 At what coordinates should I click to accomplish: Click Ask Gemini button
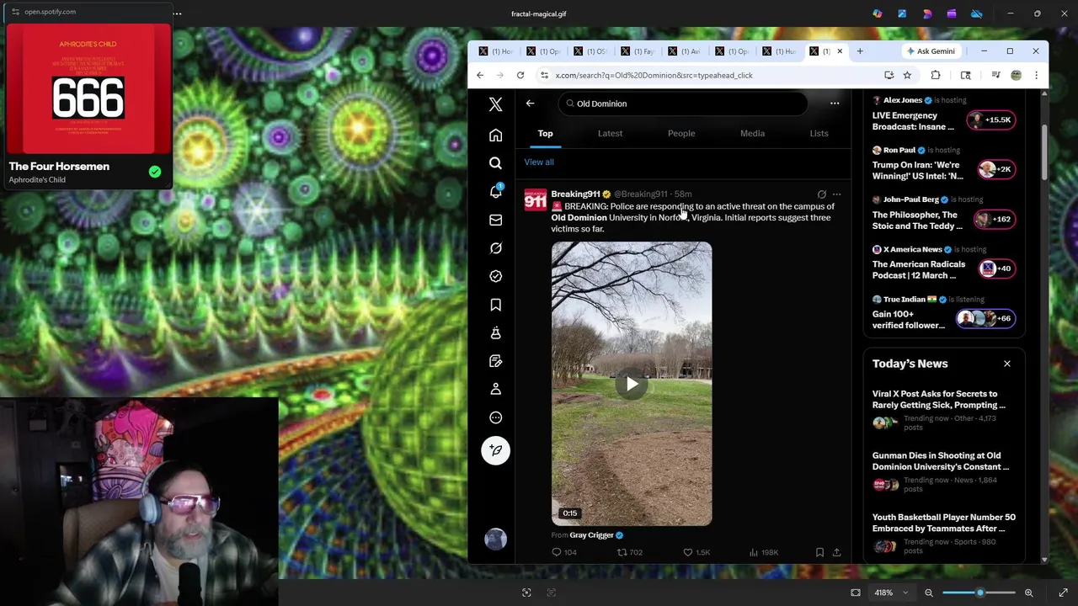931,51
